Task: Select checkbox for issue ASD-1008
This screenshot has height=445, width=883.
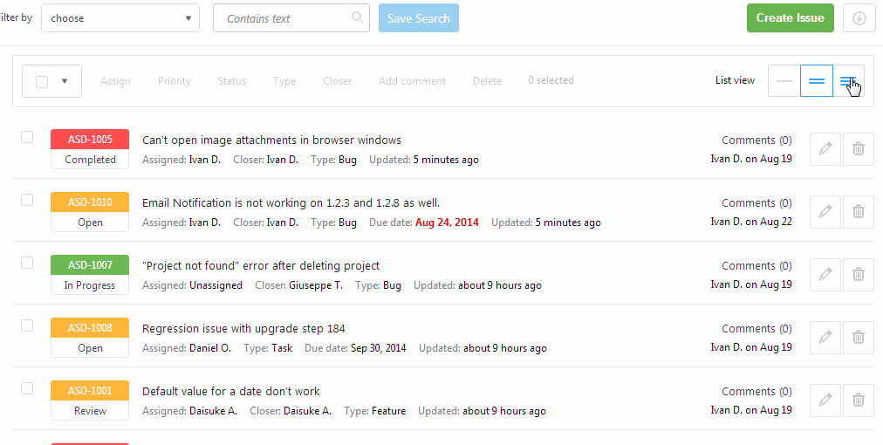Action: pyautogui.click(x=27, y=325)
